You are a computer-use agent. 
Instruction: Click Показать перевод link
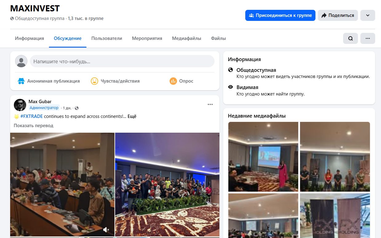[34, 126]
